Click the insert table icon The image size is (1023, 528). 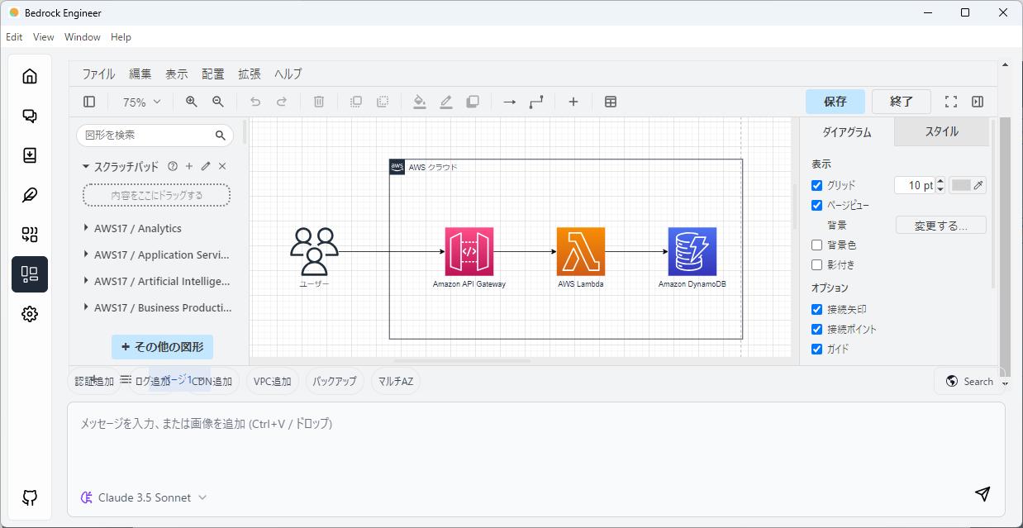[611, 102]
